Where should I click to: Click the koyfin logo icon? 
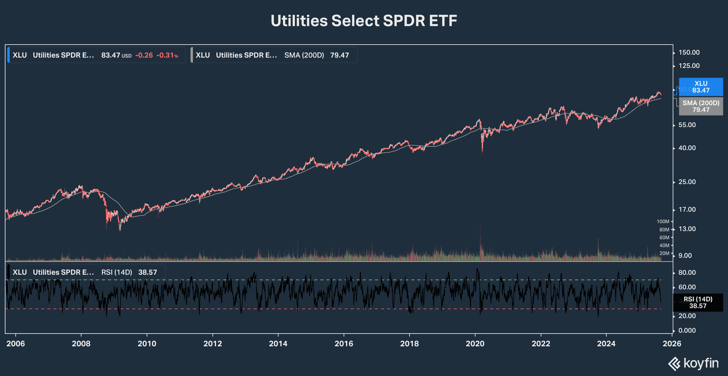pos(675,364)
